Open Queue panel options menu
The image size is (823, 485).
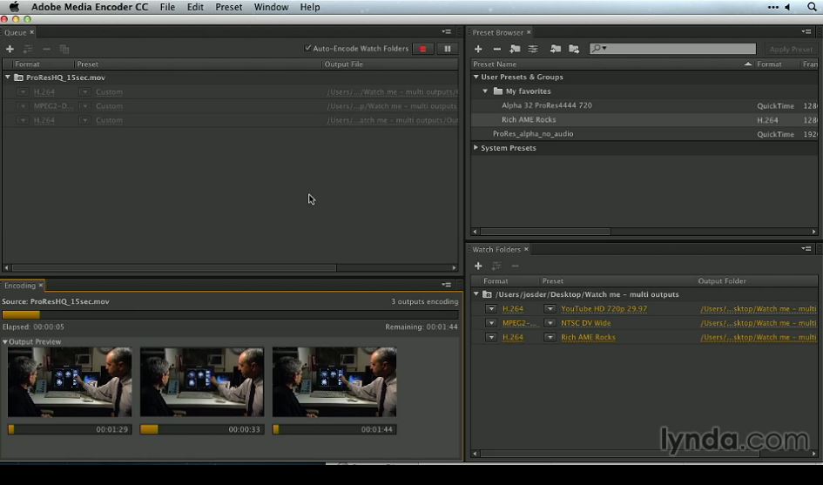(x=446, y=31)
